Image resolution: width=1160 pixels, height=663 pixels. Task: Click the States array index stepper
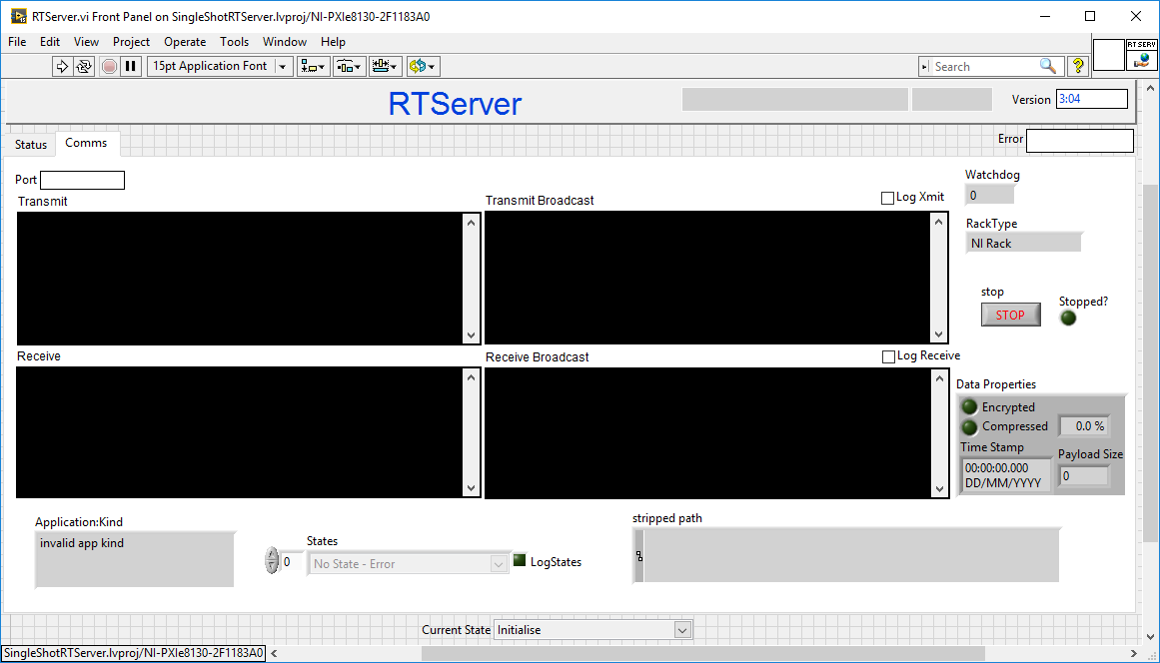[x=272, y=561]
